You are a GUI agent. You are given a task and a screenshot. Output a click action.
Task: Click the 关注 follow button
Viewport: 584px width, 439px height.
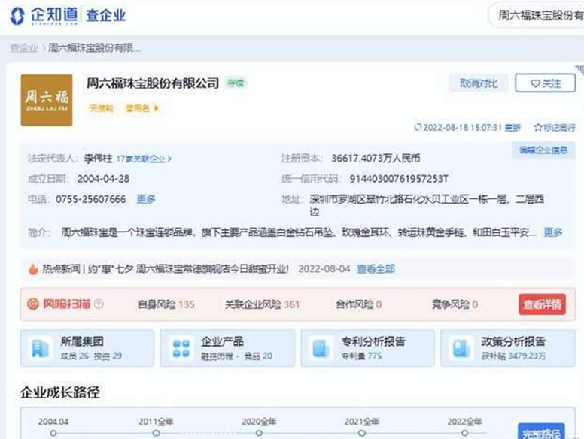[x=546, y=83]
